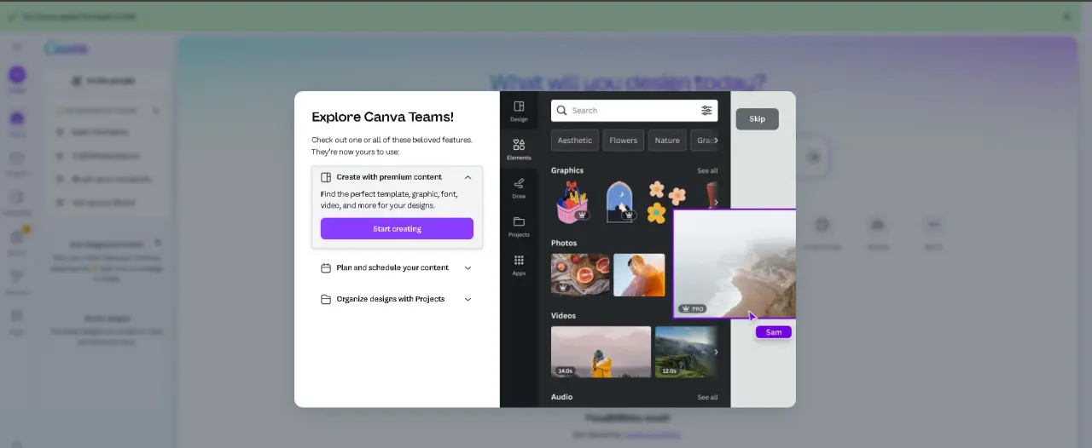This screenshot has width=1092, height=448.
Task: Select the Nature category chip
Action: tap(667, 141)
